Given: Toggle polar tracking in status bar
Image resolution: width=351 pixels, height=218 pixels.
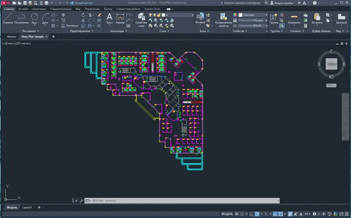Looking at the screenshot, I should tap(257, 214).
